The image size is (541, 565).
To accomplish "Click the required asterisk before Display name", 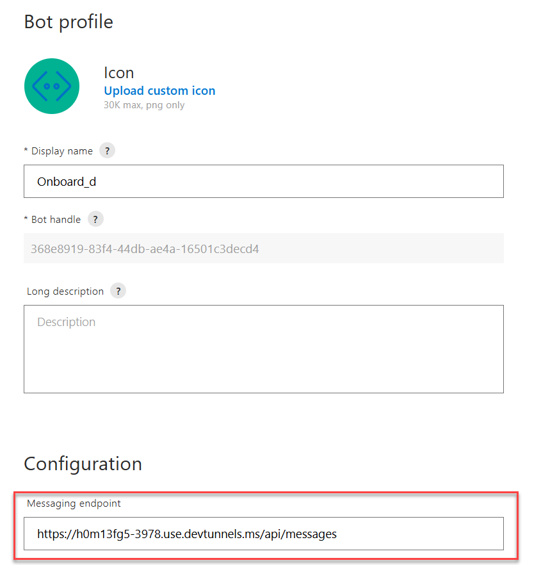I will (26, 150).
